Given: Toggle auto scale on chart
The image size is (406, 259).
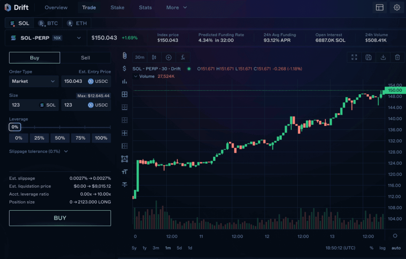Looking at the screenshot, I should pyautogui.click(x=396, y=248).
